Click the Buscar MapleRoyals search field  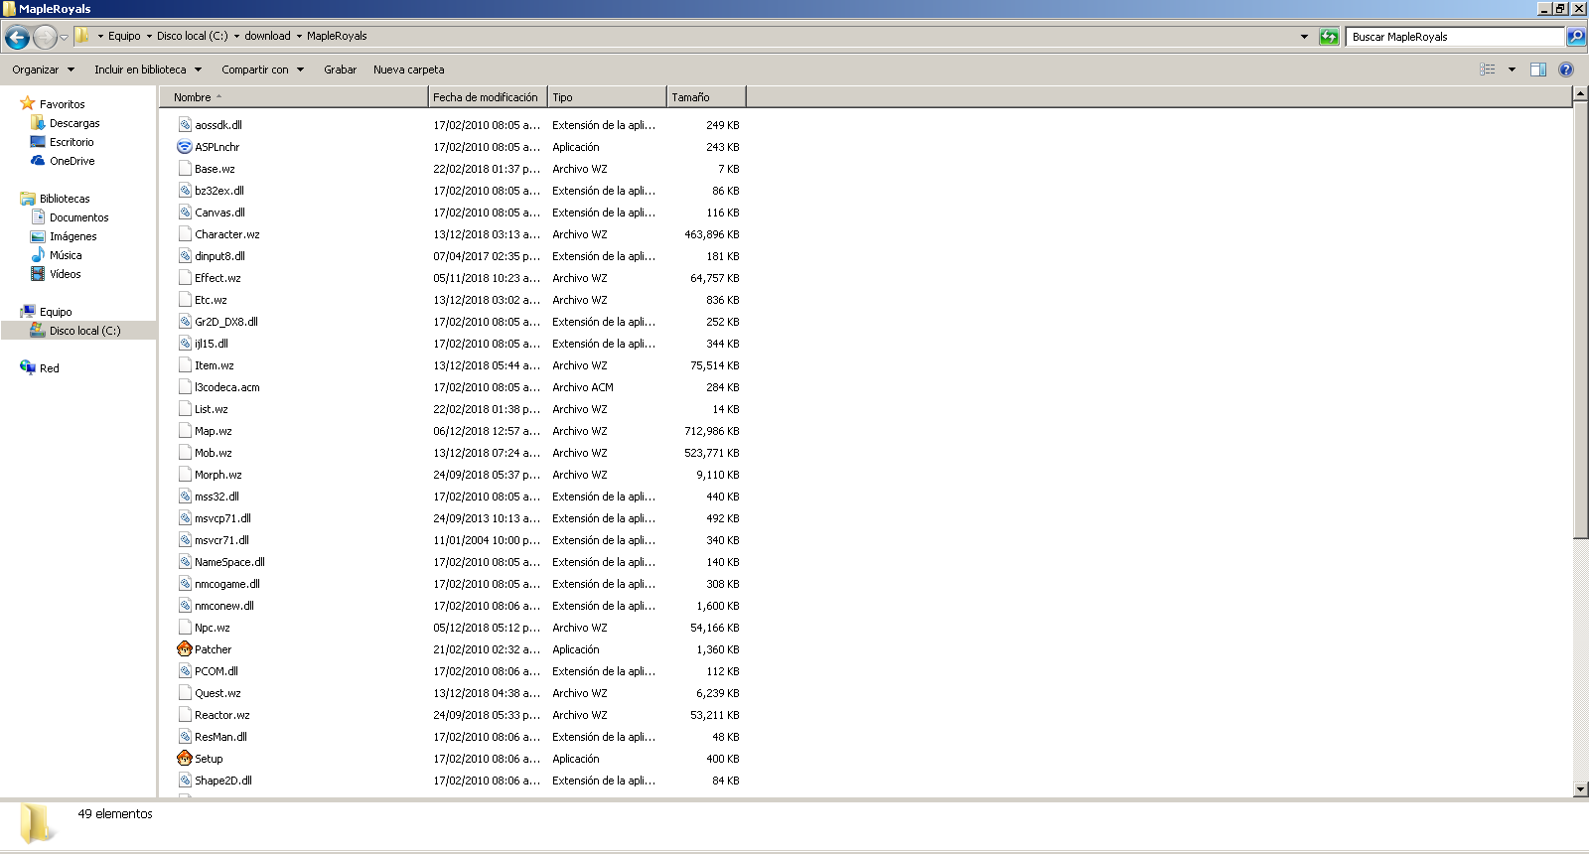pos(1456,37)
